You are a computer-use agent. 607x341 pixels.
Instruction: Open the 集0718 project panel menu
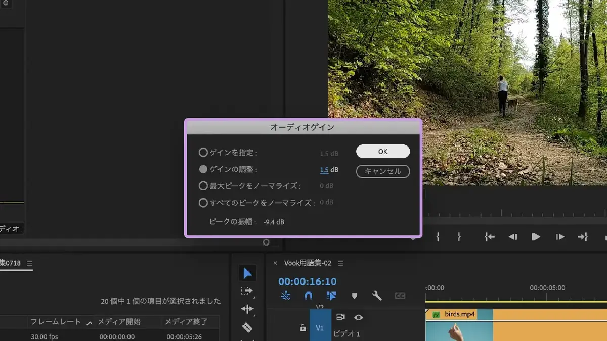pyautogui.click(x=29, y=263)
